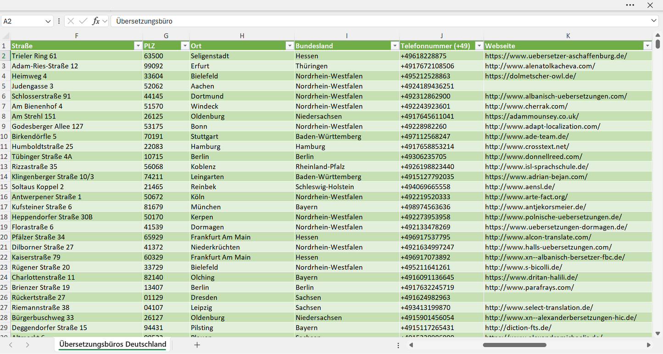663x354 pixels.
Task: Select the München cell
Action: (x=242, y=207)
